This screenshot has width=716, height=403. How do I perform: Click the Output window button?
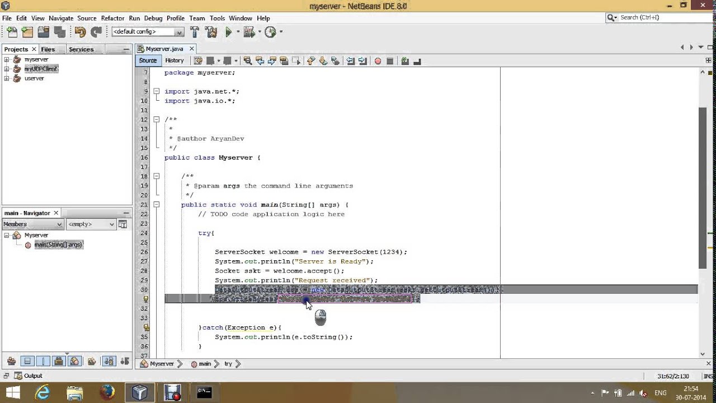coord(28,376)
